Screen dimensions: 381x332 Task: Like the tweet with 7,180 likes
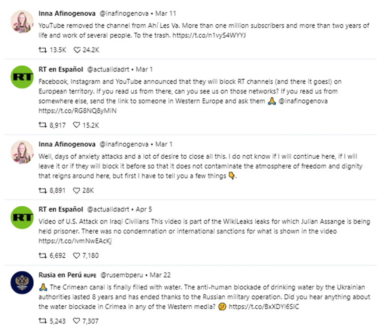pos(77,255)
